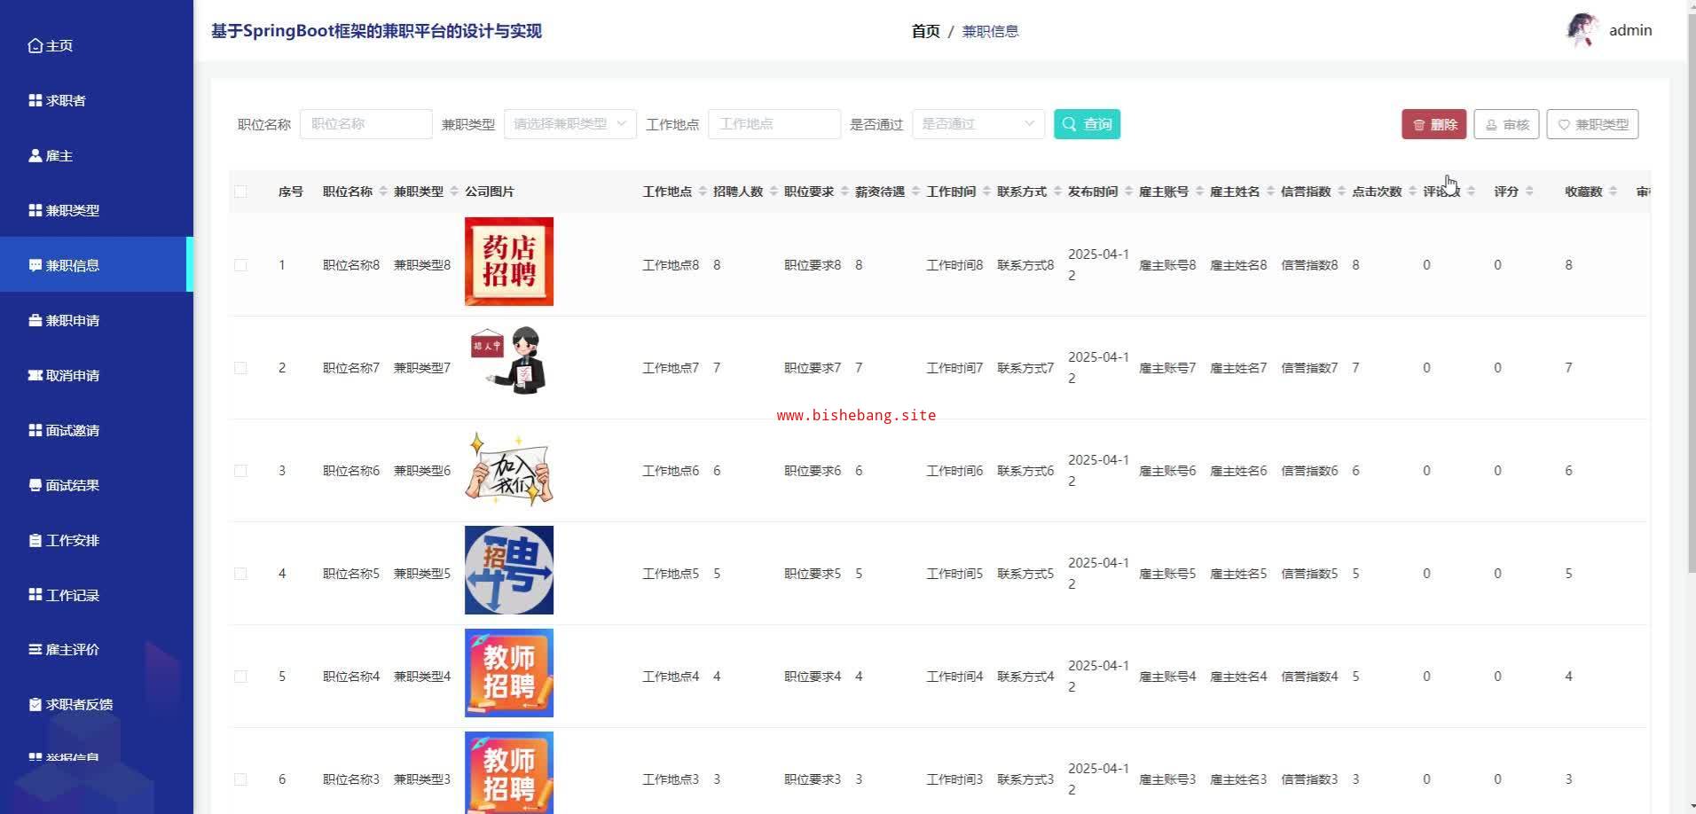Expand the 是否通过 dropdown
Viewport: 1696px width, 814px height.
(978, 124)
